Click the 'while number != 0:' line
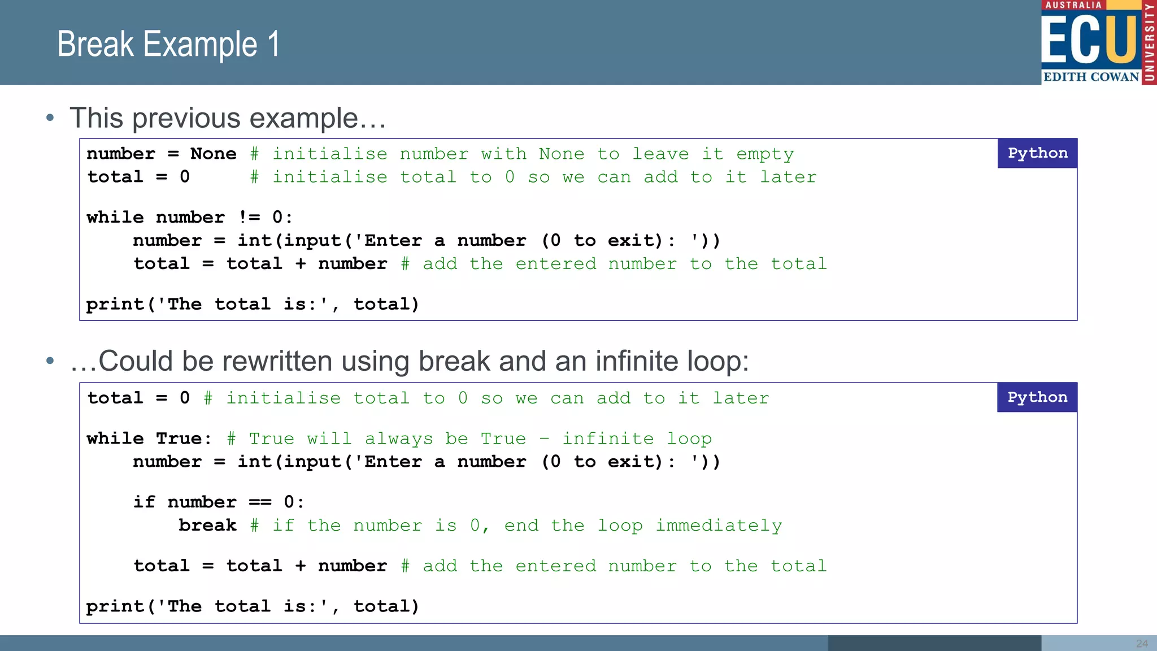1157x651 pixels. [190, 218]
